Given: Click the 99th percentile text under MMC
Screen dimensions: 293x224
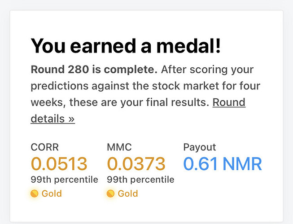Looking at the screenshot, I should point(140,180).
